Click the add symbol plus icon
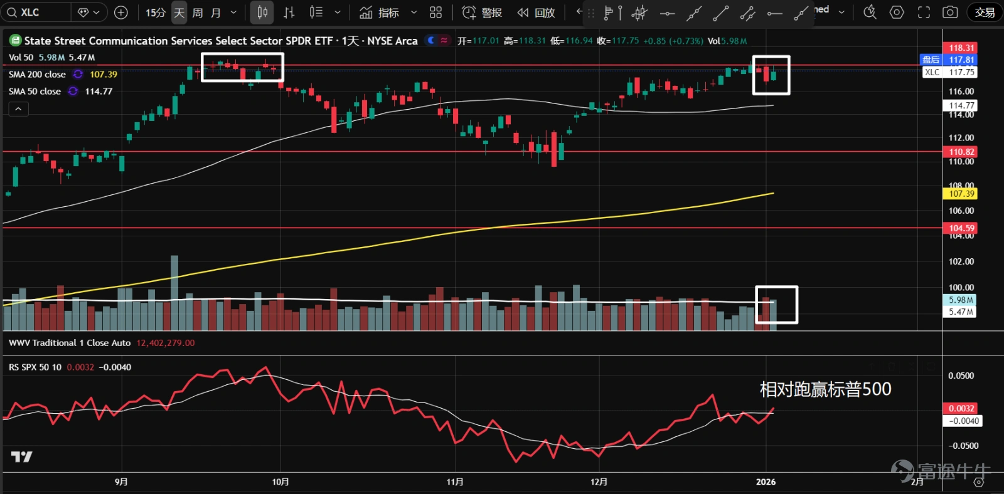Image resolution: width=1004 pixels, height=494 pixels. (x=121, y=12)
